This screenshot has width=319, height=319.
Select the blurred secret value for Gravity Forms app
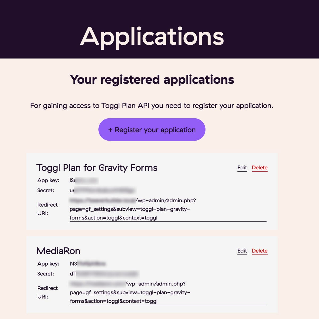[102, 190]
